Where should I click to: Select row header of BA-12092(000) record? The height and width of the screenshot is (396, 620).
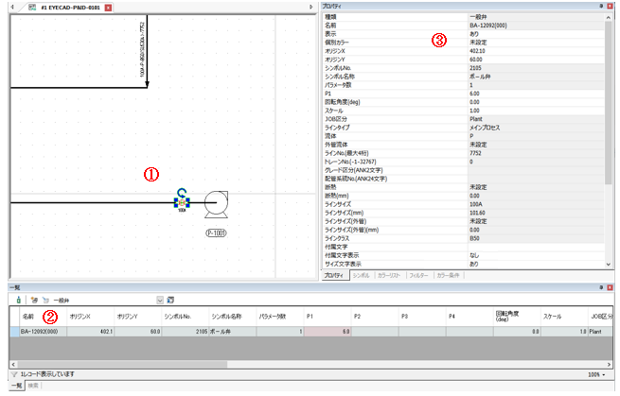point(14,332)
